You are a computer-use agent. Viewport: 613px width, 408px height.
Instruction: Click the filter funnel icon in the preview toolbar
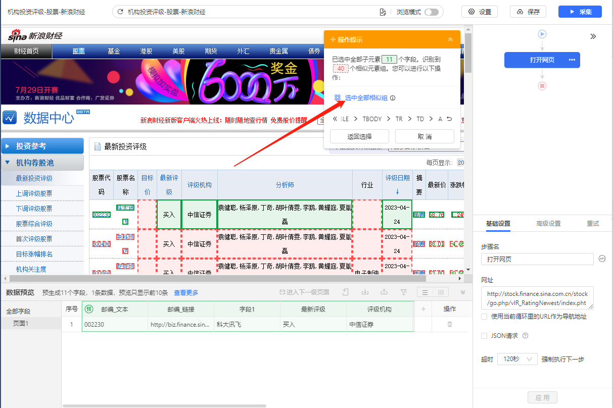point(403,292)
